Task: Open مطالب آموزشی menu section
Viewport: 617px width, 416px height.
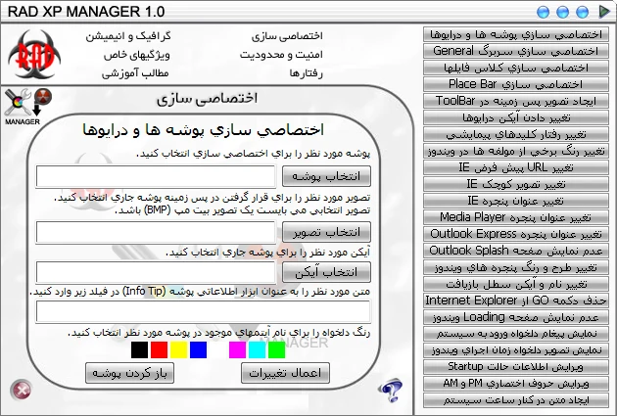Action: (137, 73)
